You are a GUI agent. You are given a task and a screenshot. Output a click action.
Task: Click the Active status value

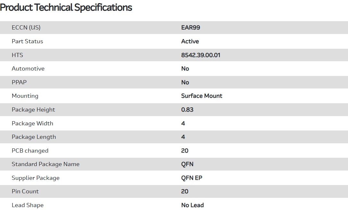coord(190,41)
